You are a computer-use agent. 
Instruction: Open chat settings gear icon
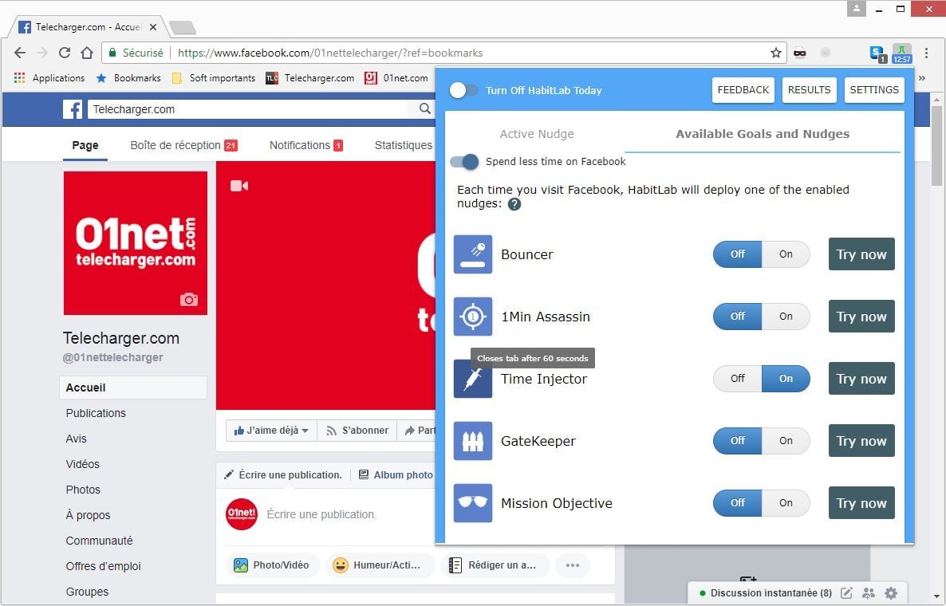891,593
